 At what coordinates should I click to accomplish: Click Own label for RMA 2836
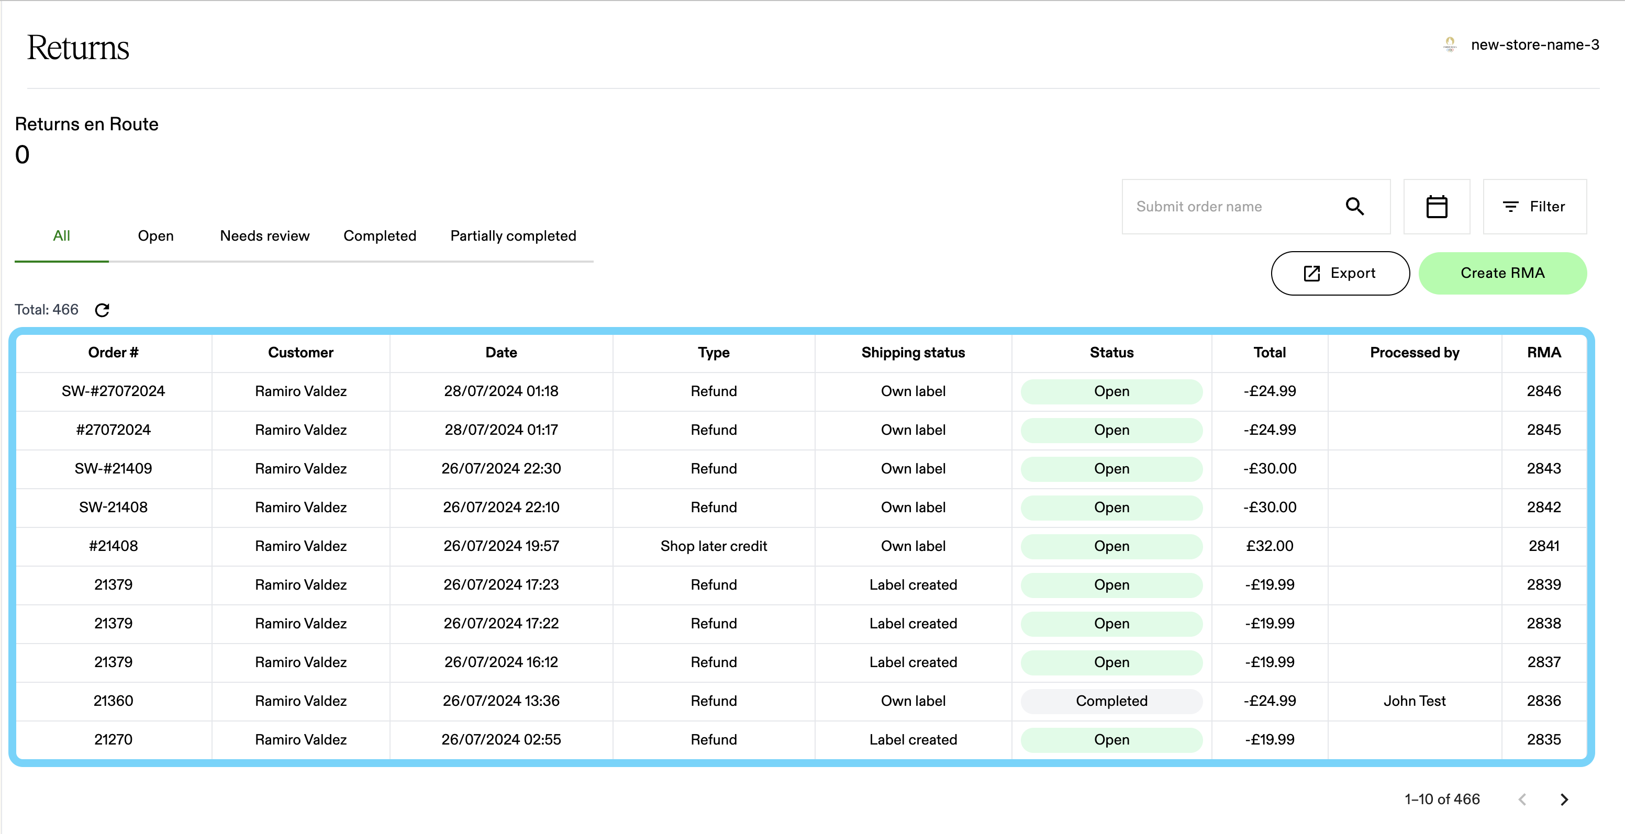(913, 701)
